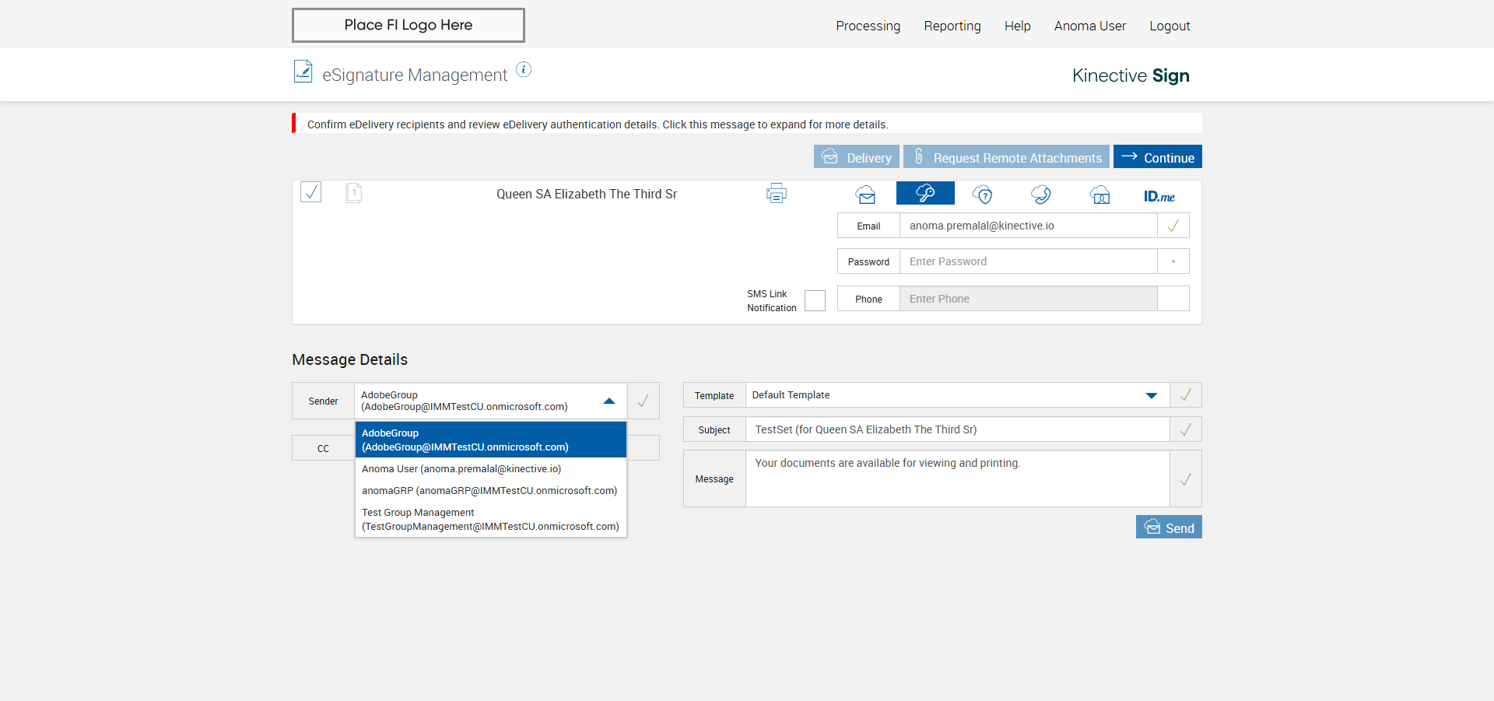The height and width of the screenshot is (701, 1494).
Task: Select the ID.me authentication option
Action: [1159, 196]
